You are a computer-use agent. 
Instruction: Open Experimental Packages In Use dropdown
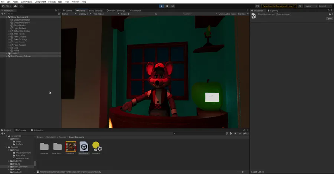(279, 6)
